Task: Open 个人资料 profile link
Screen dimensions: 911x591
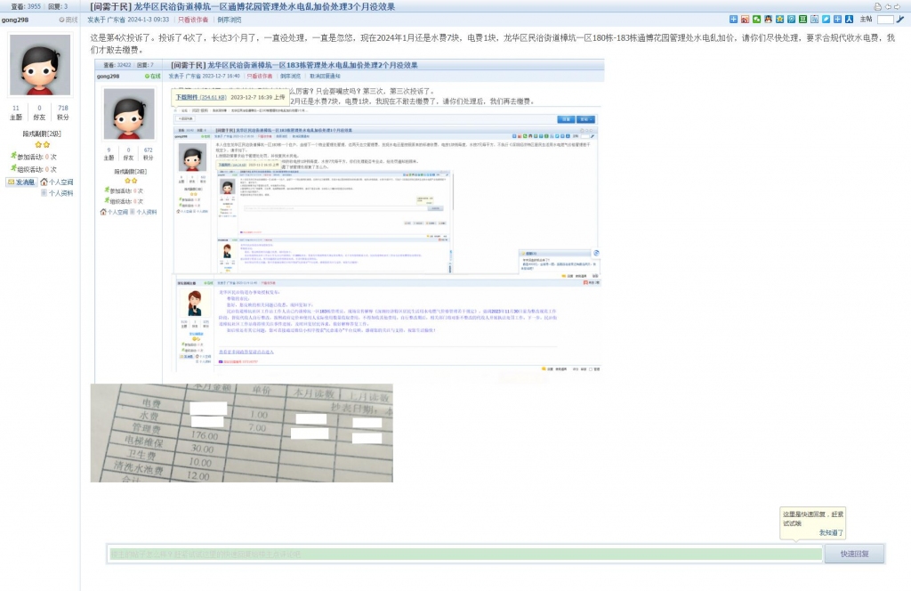Action: [60, 192]
